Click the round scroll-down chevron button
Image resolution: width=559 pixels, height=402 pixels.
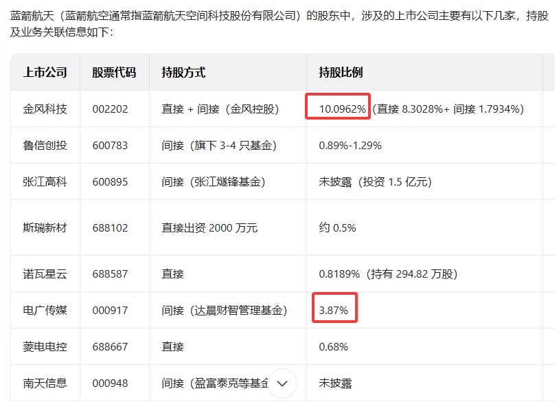(x=282, y=383)
